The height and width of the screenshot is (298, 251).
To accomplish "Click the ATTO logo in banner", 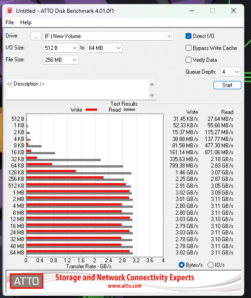I will 27,281.
